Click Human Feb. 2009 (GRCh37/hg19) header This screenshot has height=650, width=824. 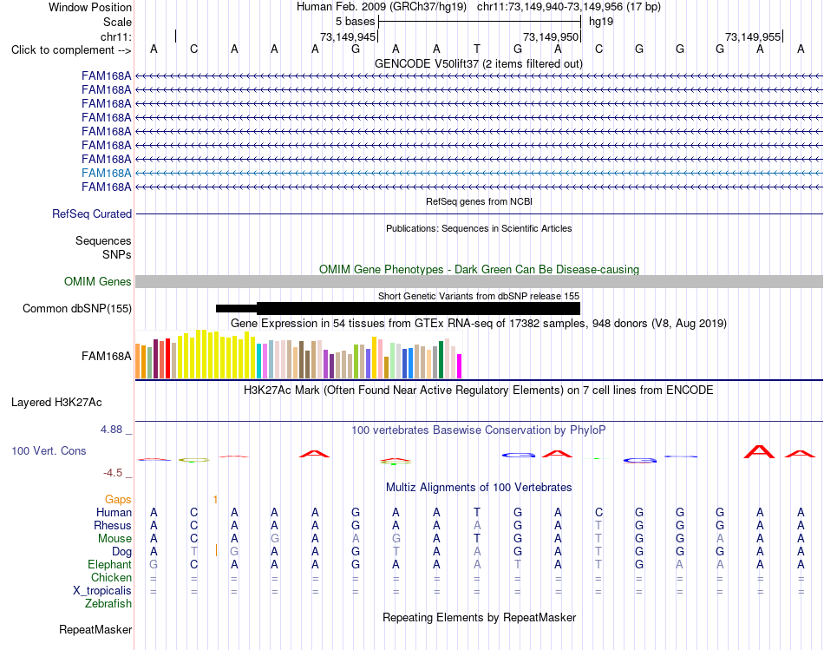[382, 7]
